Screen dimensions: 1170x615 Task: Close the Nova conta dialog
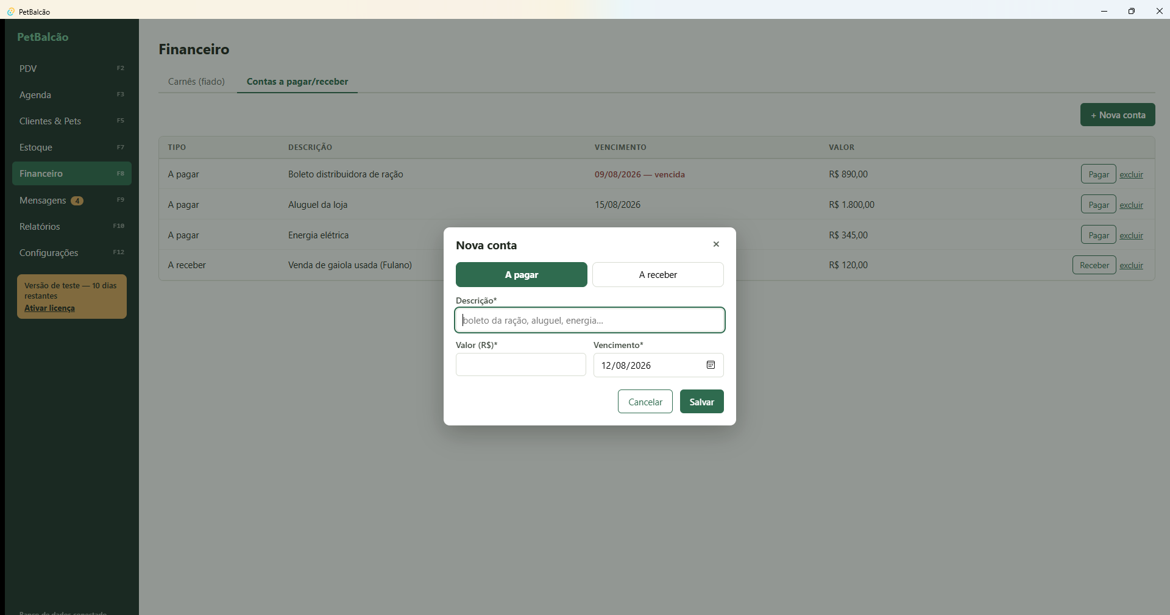[716, 244]
